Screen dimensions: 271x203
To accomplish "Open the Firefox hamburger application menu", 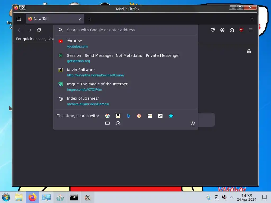I will (x=251, y=30).
